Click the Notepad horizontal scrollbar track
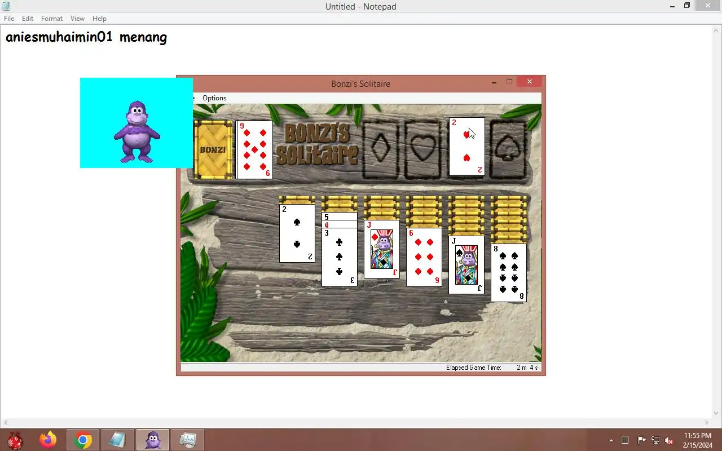The height and width of the screenshot is (451, 722). 357,422
